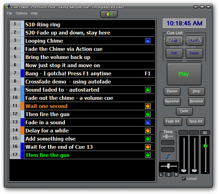Open the File menu
The image size is (219, 194).
tap(9, 13)
